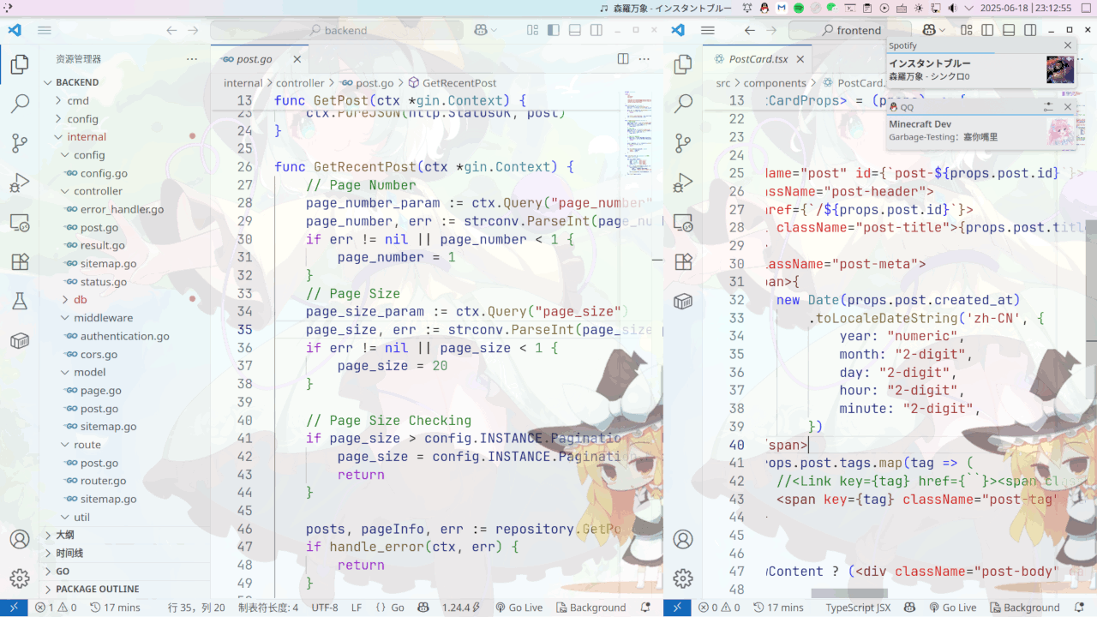
Task: Open Run and Debug in frontend window
Action: click(683, 183)
